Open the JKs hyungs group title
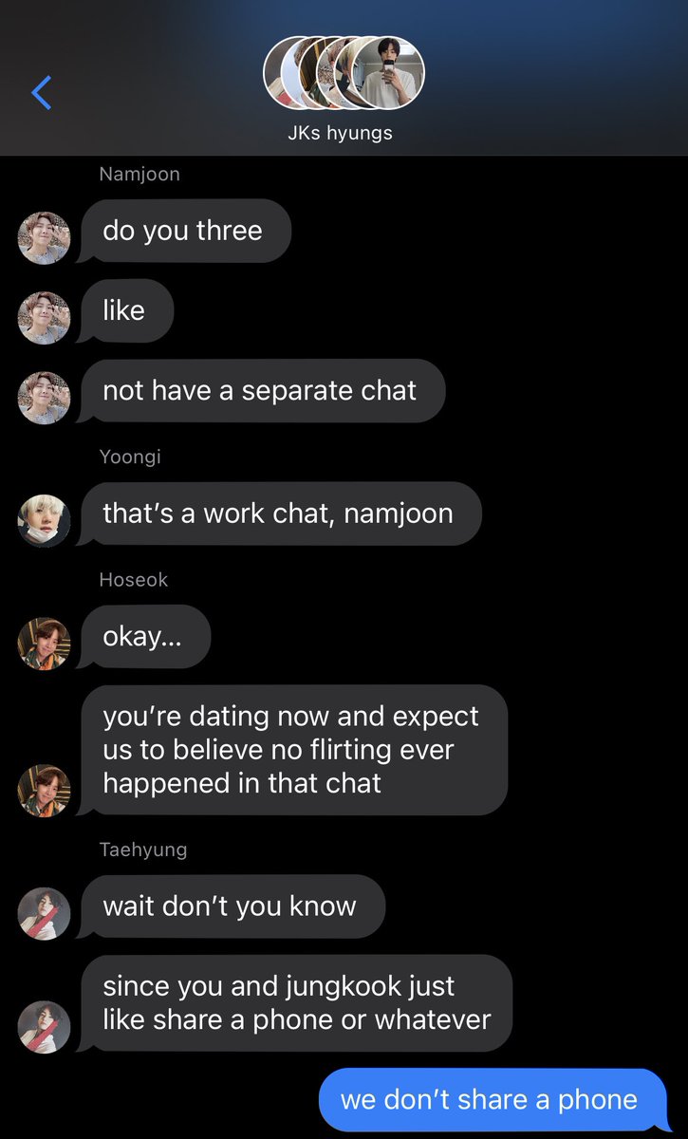The image size is (688, 1139). tap(340, 133)
